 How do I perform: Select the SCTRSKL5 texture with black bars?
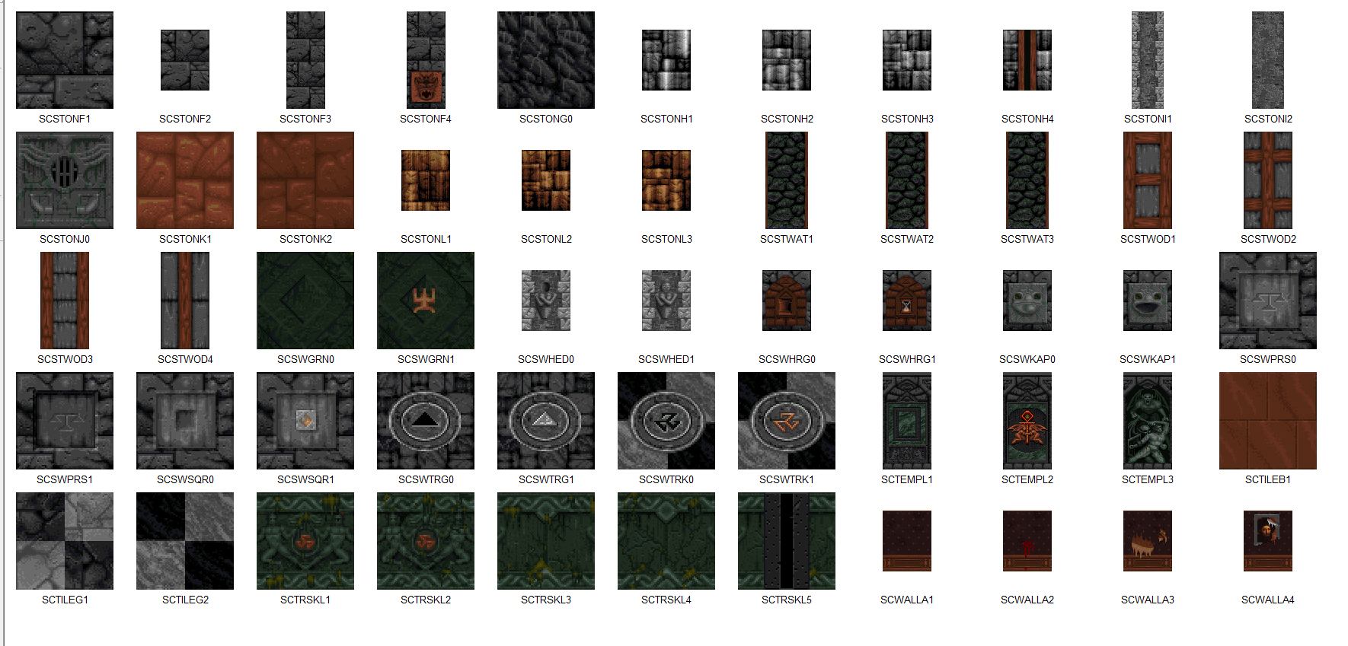(x=787, y=541)
